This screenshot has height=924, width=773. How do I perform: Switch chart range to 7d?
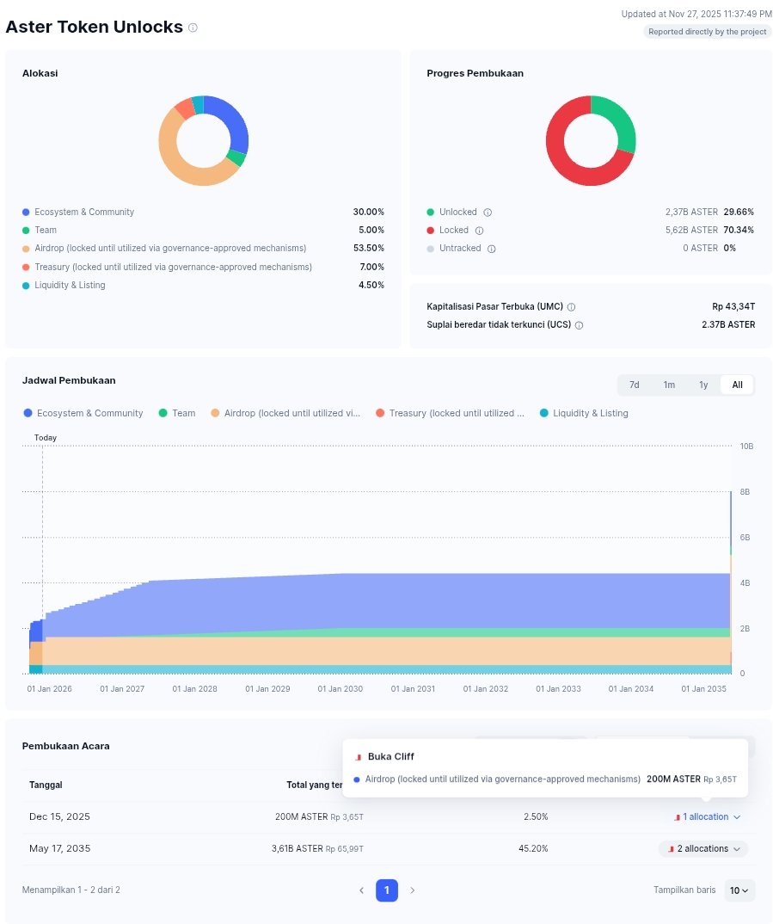tap(634, 385)
